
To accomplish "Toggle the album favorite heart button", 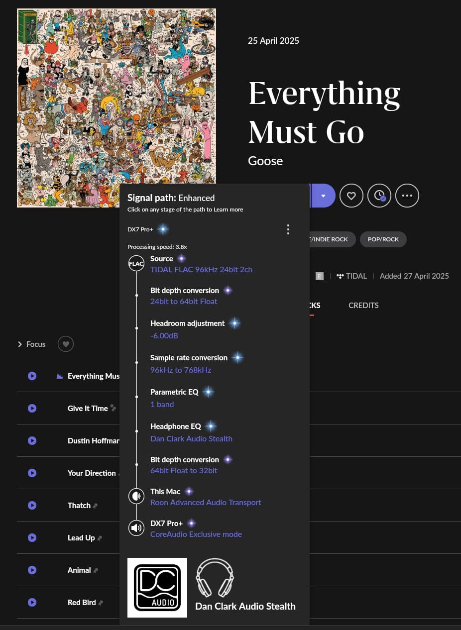I will pos(351,196).
